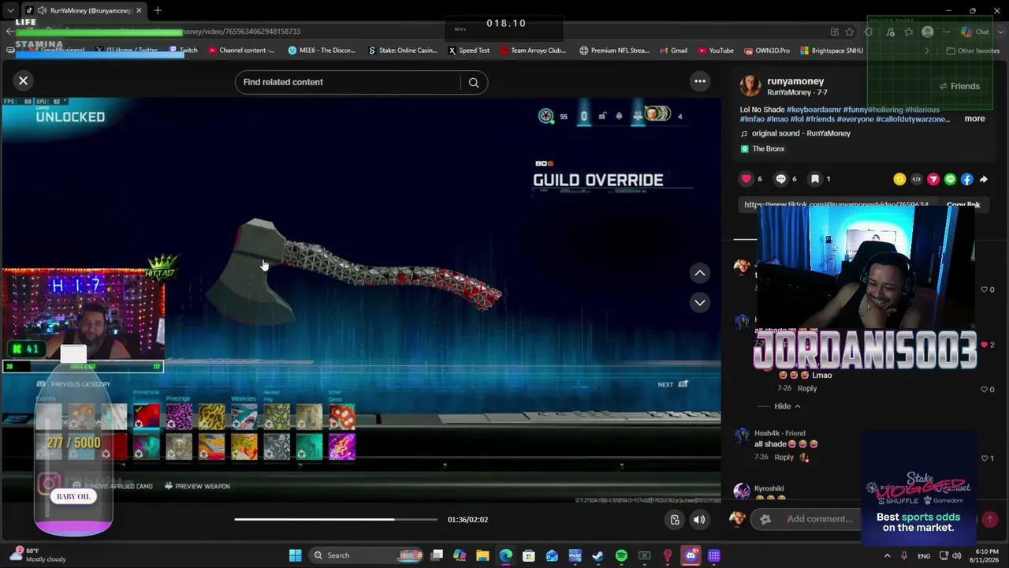
Task: Open the #lmfao hashtag link
Action: click(752, 119)
